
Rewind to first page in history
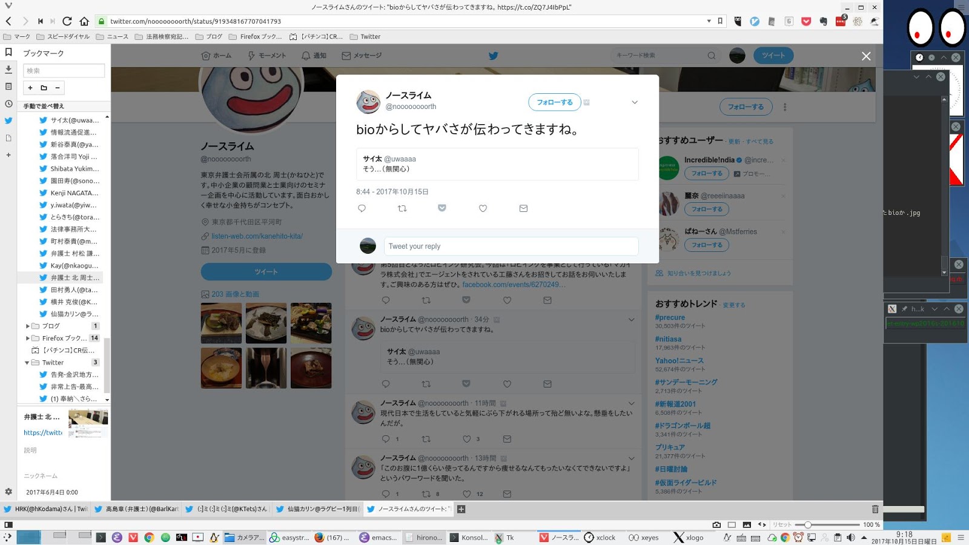pyautogui.click(x=41, y=21)
